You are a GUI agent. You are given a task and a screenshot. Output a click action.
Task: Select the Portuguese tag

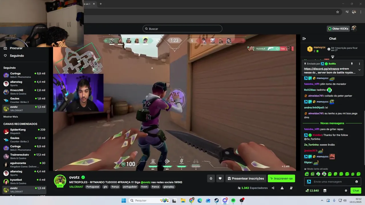click(93, 187)
